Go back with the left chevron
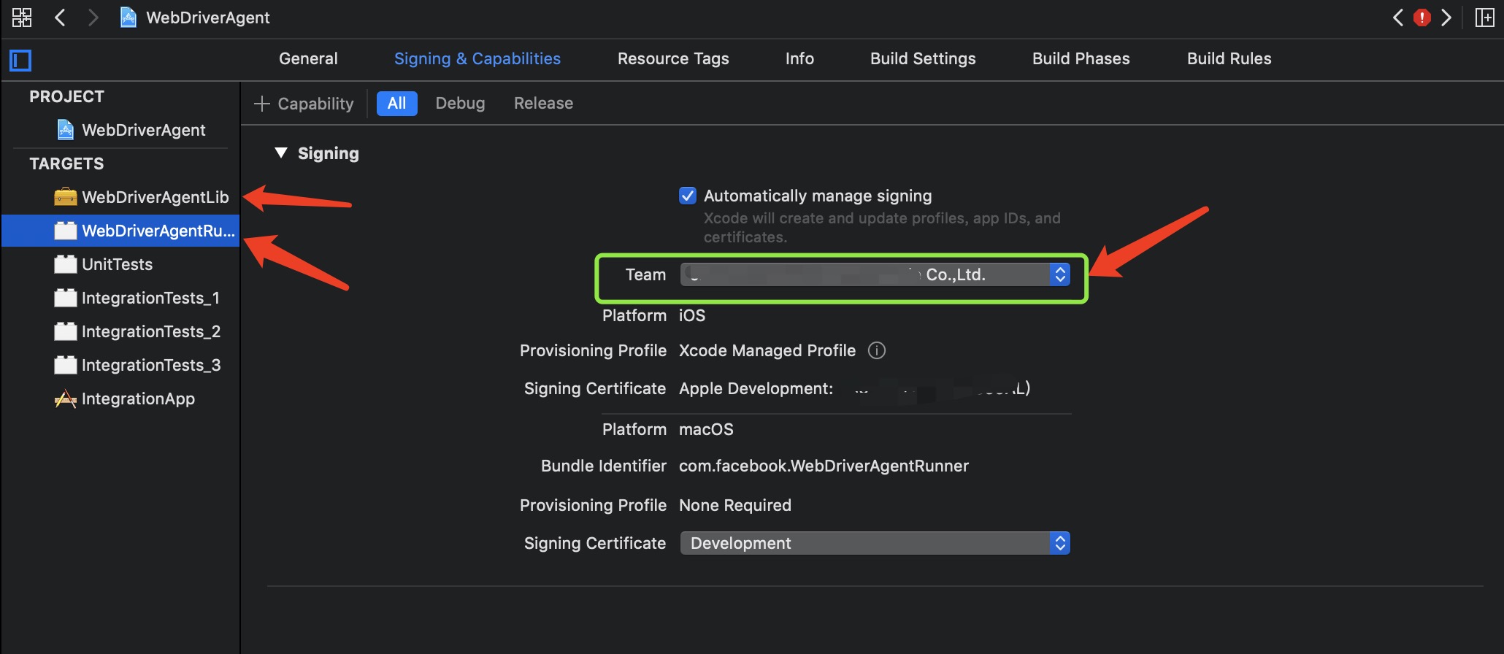 click(61, 18)
